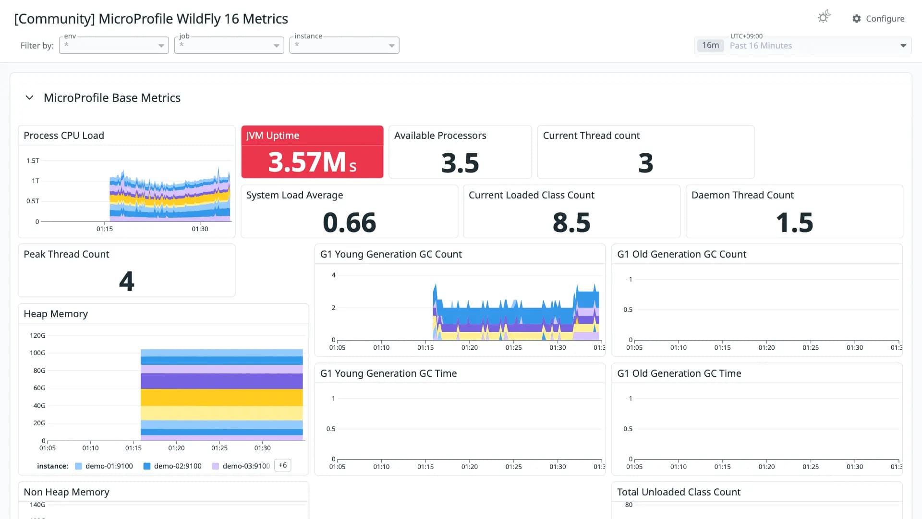
Task: Open the Past 16 Minutes time range dropdown
Action: point(803,46)
